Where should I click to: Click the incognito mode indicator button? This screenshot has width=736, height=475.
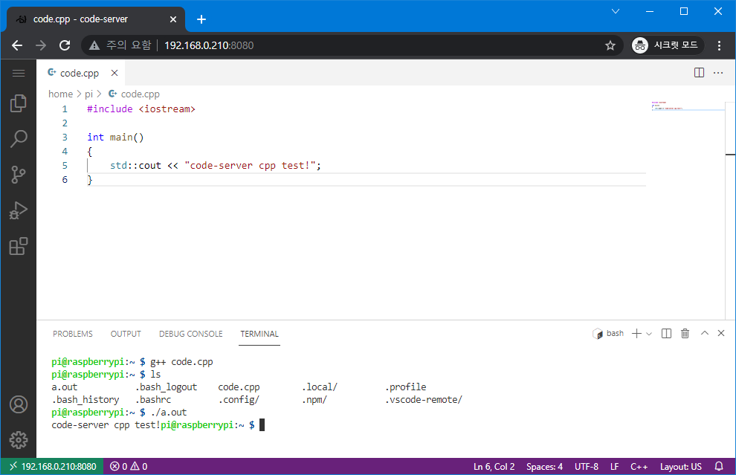(667, 45)
